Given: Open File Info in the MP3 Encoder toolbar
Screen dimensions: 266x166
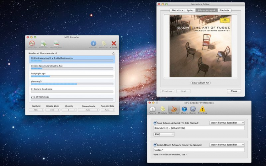Looking at the screenshot, I should 93,44.
